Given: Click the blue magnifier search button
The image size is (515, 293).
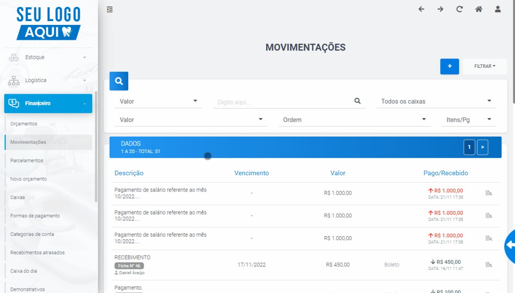Looking at the screenshot, I should click(119, 81).
